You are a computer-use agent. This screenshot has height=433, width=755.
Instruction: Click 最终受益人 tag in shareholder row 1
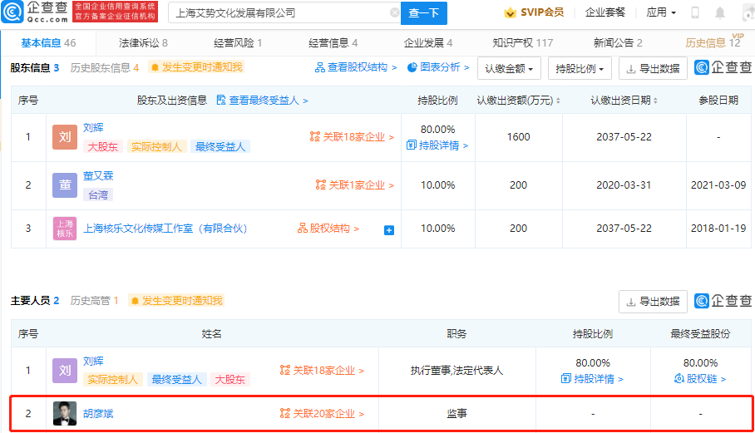pos(220,147)
